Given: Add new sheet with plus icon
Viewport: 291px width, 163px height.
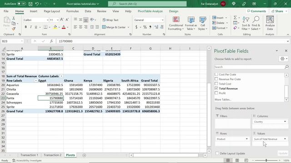Looking at the screenshot, I should [x=84, y=155].
